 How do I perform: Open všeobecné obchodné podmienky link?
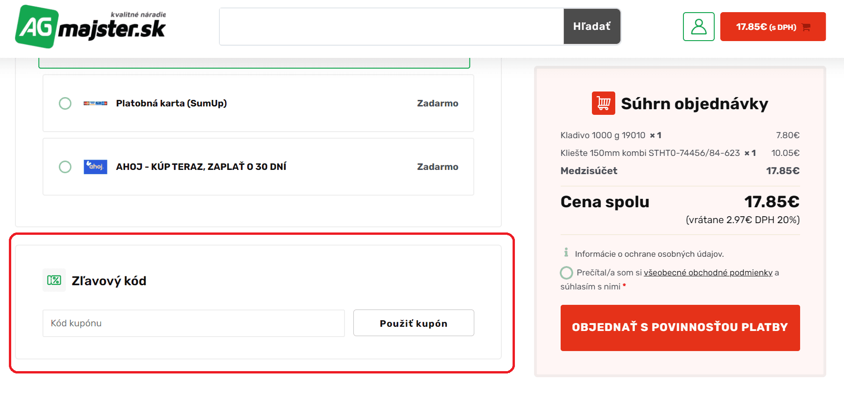tap(708, 273)
